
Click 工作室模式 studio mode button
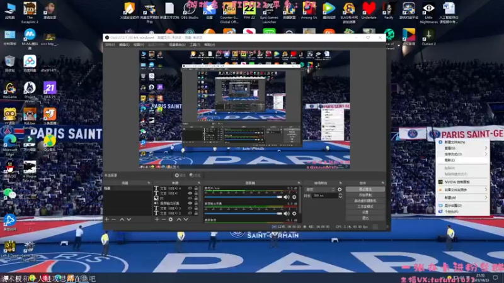coord(365,207)
